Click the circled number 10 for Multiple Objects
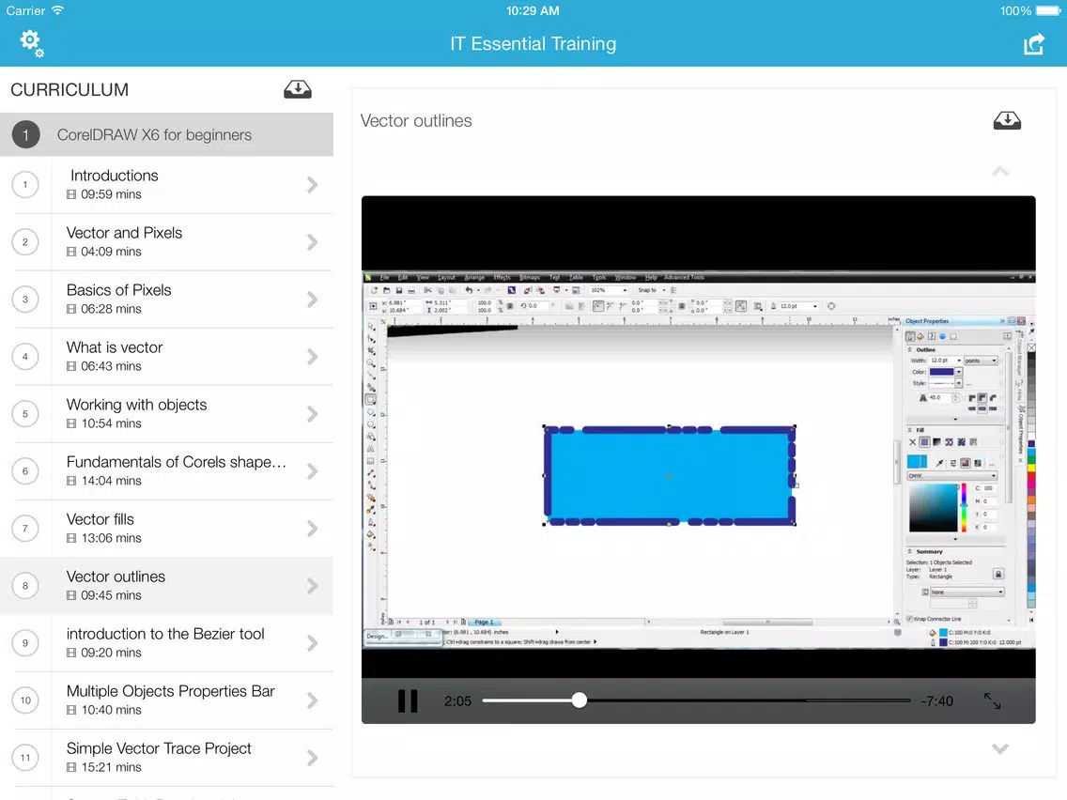Screen dimensions: 1067x800 (x=25, y=700)
